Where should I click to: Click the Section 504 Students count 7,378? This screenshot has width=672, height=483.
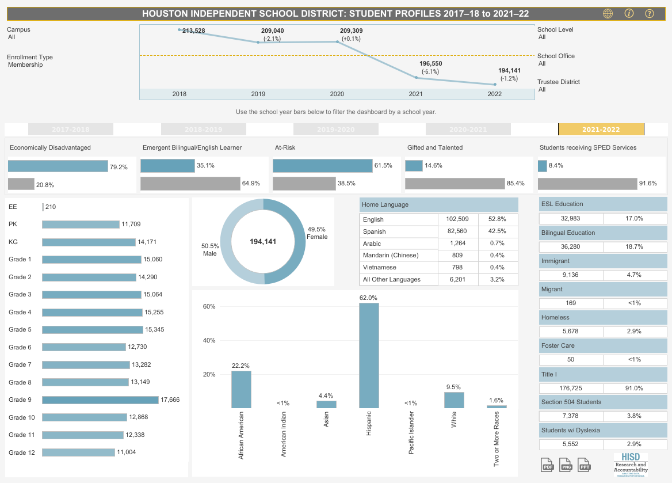click(570, 416)
